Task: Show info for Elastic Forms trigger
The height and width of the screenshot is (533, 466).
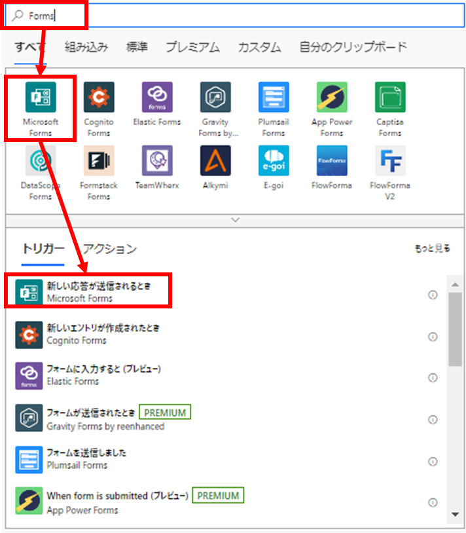Action: coord(433,378)
